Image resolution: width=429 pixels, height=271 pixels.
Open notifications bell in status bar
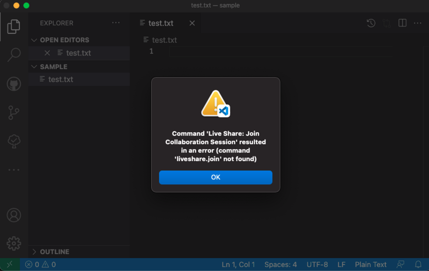click(418, 264)
